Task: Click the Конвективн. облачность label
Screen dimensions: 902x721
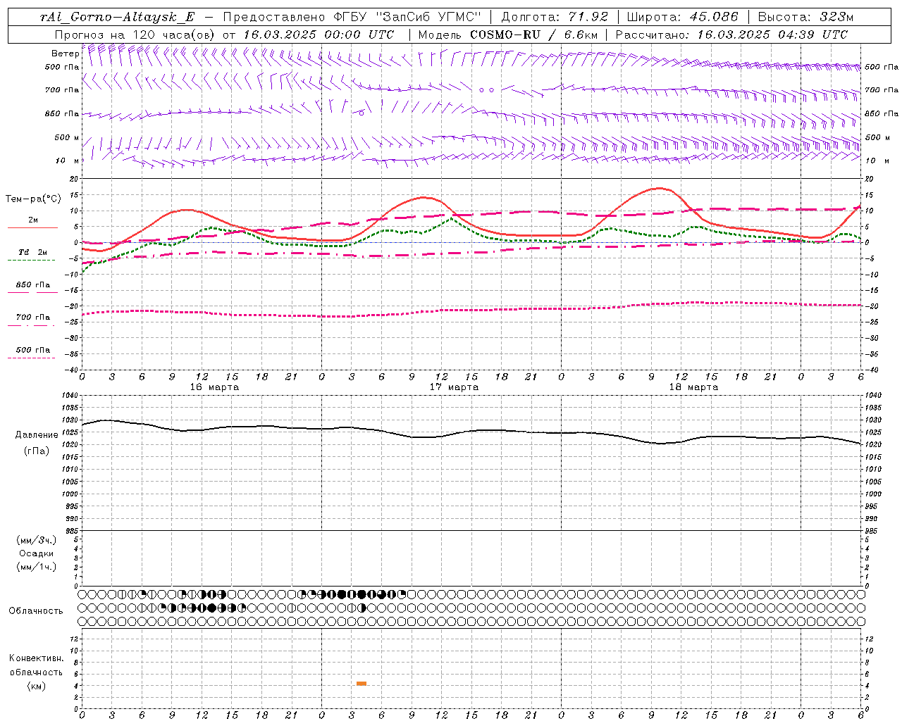Action: click(36, 665)
